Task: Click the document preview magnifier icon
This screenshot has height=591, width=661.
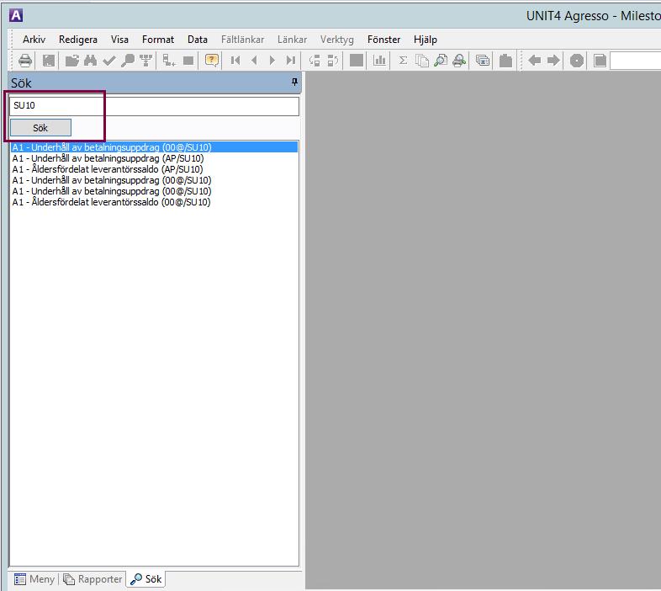Action: tap(441, 61)
